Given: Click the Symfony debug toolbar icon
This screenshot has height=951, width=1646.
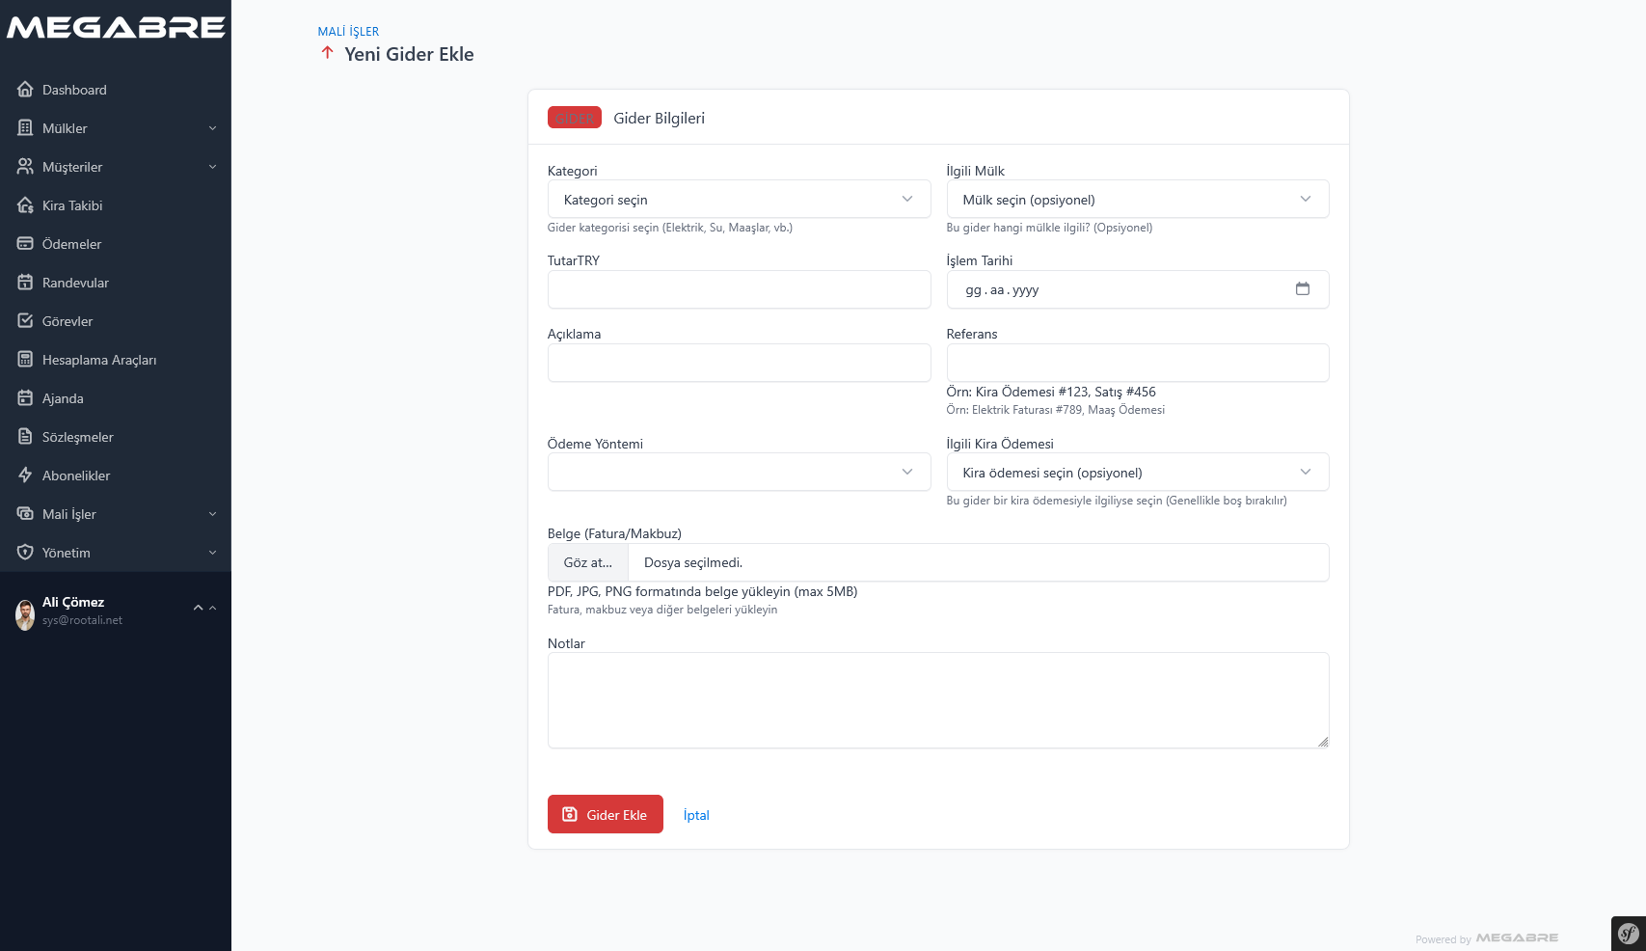Looking at the screenshot, I should 1628,934.
